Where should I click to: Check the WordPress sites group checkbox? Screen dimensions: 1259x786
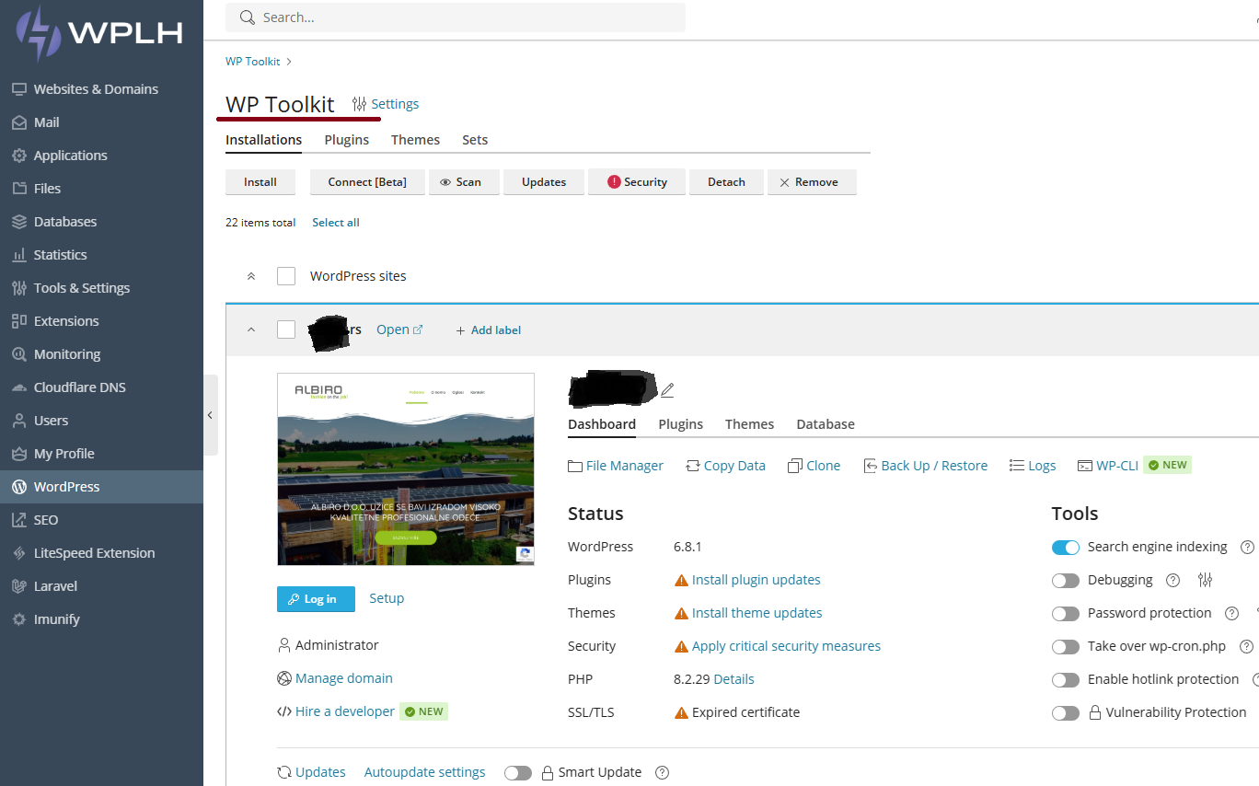tap(286, 276)
